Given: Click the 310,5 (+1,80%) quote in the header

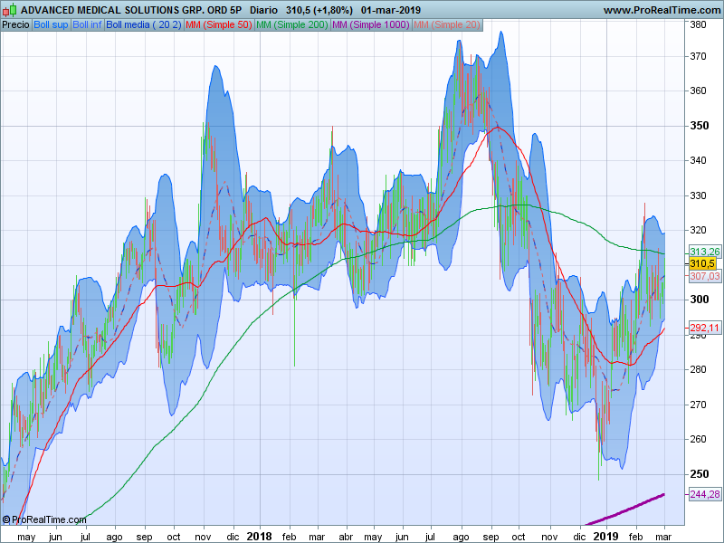Looking at the screenshot, I should pos(319,10).
